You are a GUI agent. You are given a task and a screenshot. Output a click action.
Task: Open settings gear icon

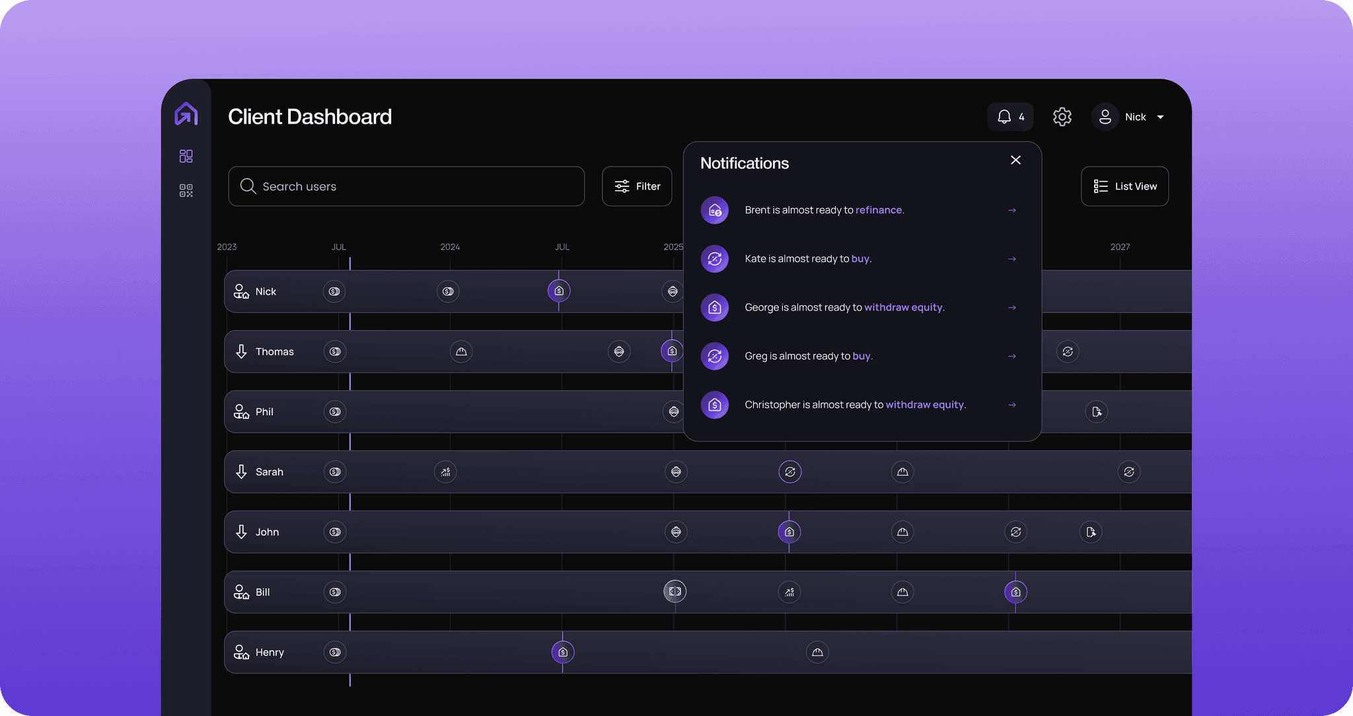pos(1062,117)
